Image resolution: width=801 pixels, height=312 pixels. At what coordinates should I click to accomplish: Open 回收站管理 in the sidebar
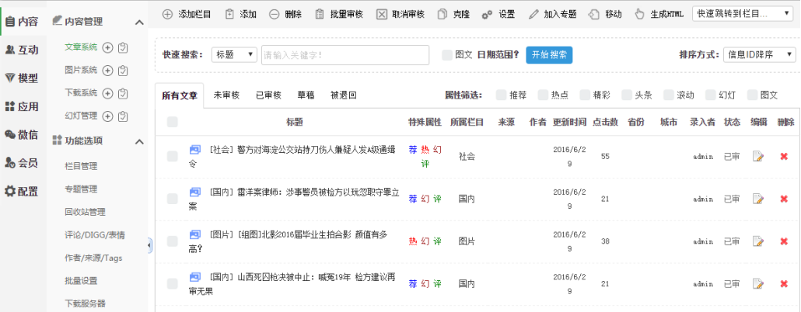pyautogui.click(x=85, y=212)
